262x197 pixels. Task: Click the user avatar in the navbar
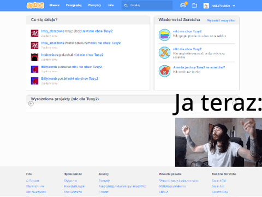tap(206, 5)
